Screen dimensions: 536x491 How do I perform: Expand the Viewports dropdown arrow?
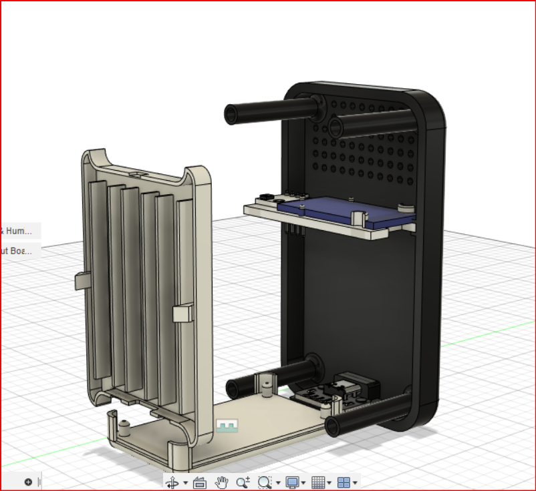click(x=355, y=483)
